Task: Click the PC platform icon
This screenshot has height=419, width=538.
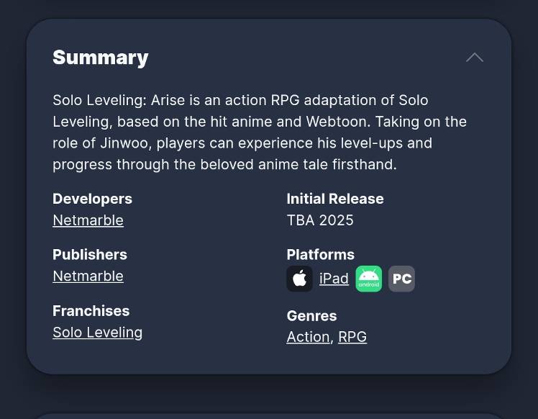Action: click(x=402, y=279)
